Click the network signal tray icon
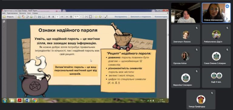 [x=148, y=101]
